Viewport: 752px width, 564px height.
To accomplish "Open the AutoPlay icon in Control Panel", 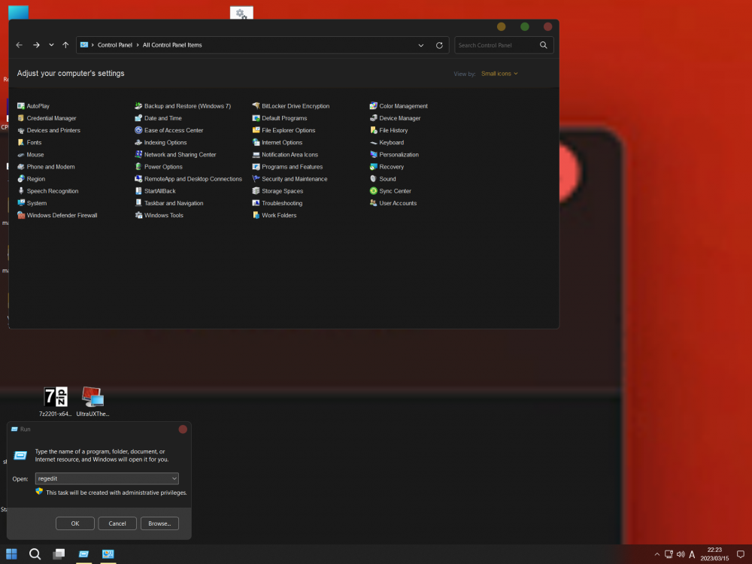I will click(20, 106).
